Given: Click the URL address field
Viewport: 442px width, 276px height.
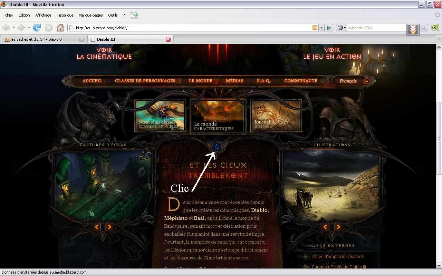Looking at the screenshot, I should (193, 28).
